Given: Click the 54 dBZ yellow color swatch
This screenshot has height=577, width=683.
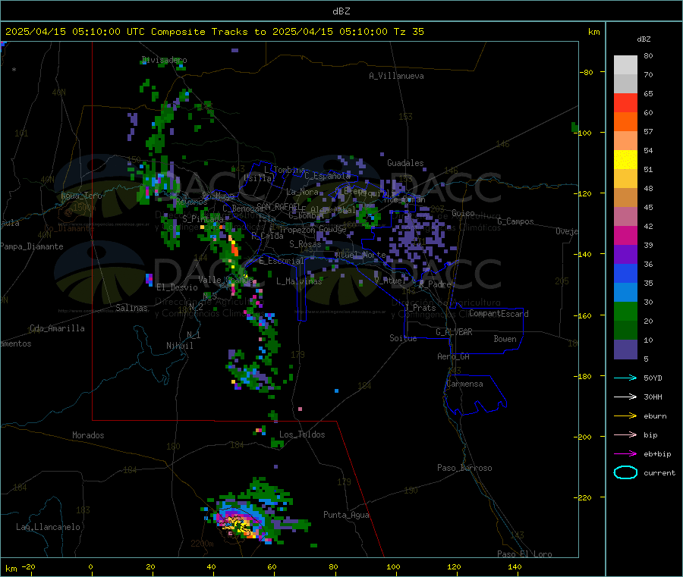Looking at the screenshot, I should pos(625,160).
